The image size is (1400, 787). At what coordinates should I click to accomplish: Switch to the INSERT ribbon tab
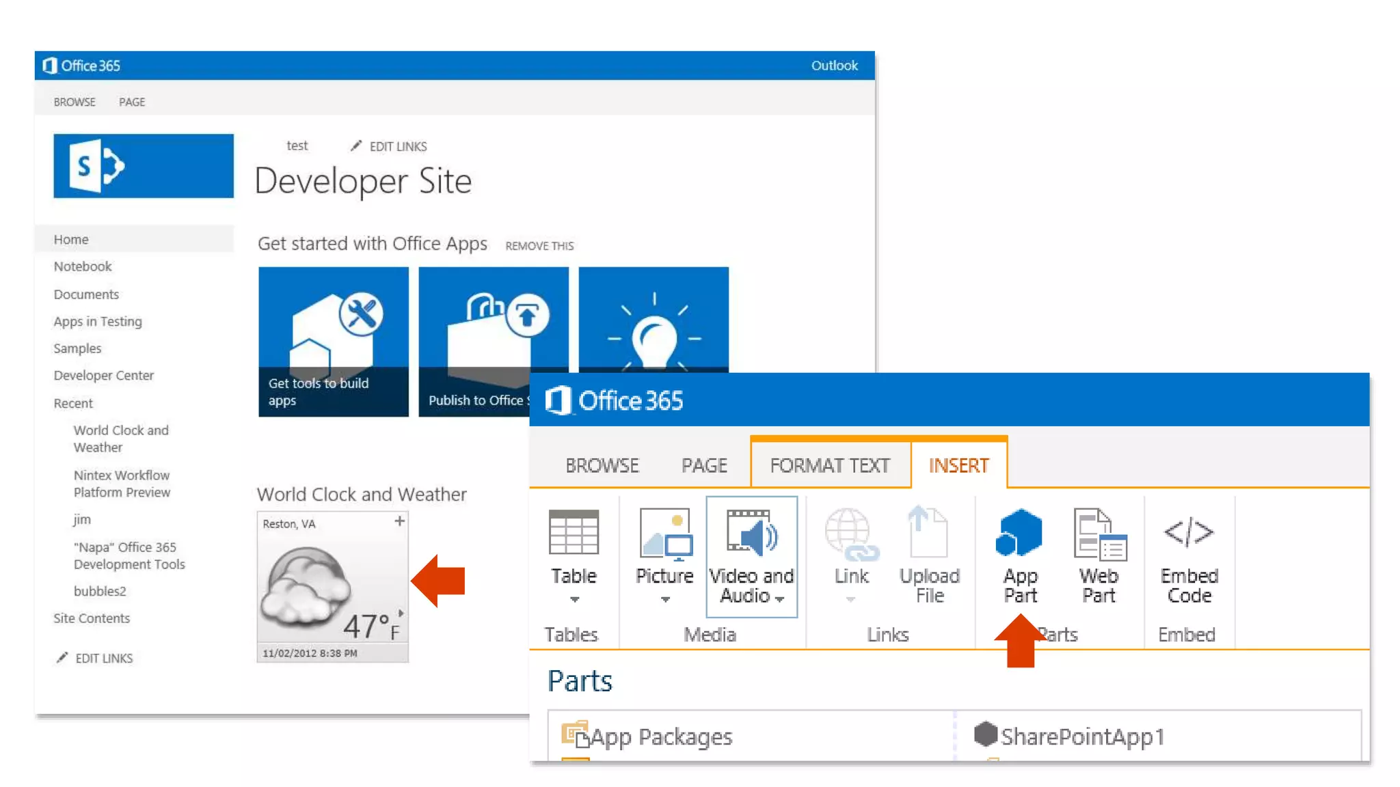click(958, 466)
